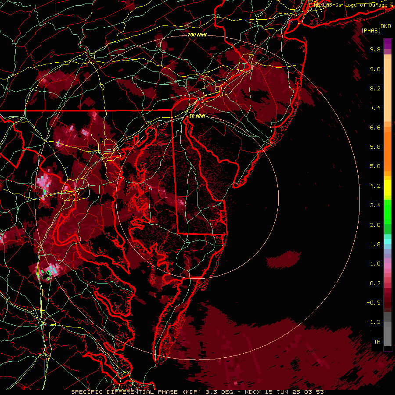The height and width of the screenshot is (395, 395).
Task: Click the "[PHAS]" label above the color scale
Action: (x=371, y=30)
